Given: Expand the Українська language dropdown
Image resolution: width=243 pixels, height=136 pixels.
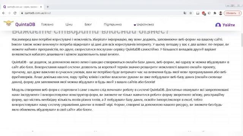Looking at the screenshot, I should click(x=144, y=25).
